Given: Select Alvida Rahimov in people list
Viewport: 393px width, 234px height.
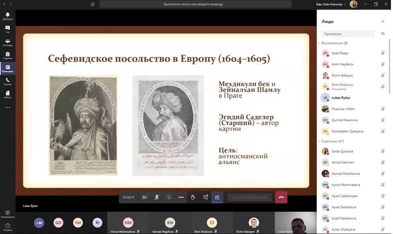Looking at the screenshot, I should [353, 162].
